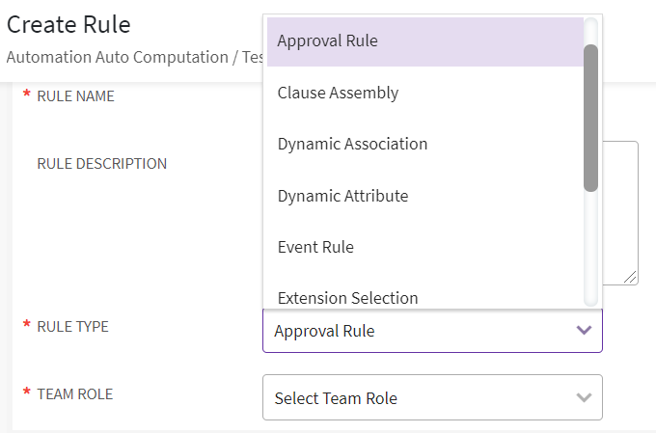Image resolution: width=656 pixels, height=433 pixels.
Task: Click the Team Role chevron arrow
Action: [584, 398]
